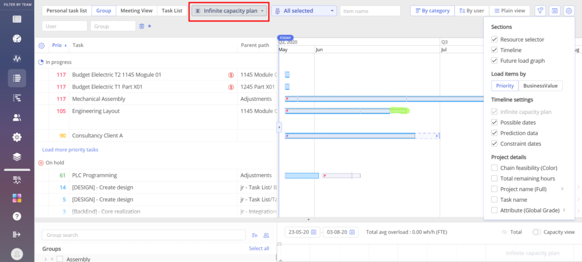Enable the Chain feasibility (Color) checkbox

coord(494,168)
